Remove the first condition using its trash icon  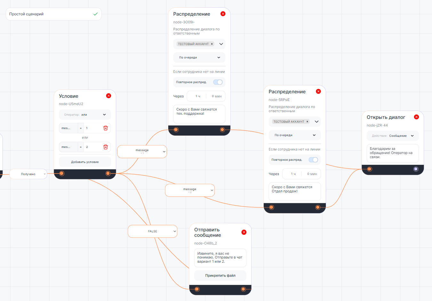point(106,128)
